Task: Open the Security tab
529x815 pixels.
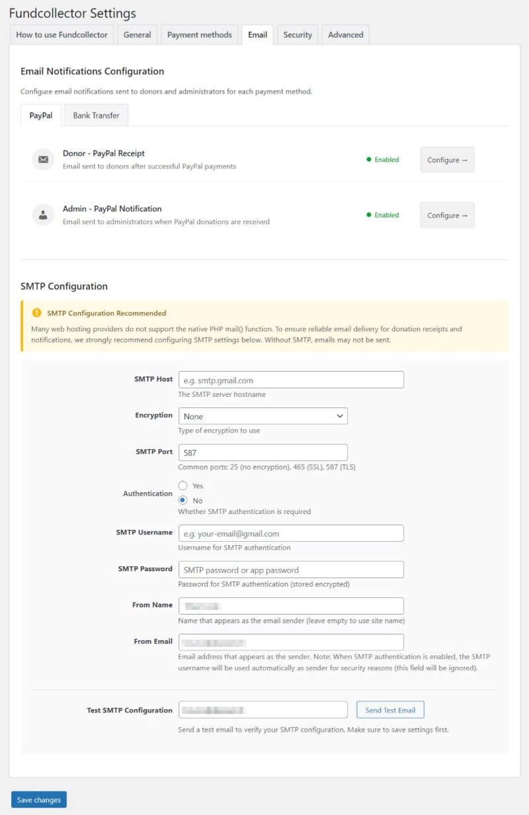Action: pos(298,35)
